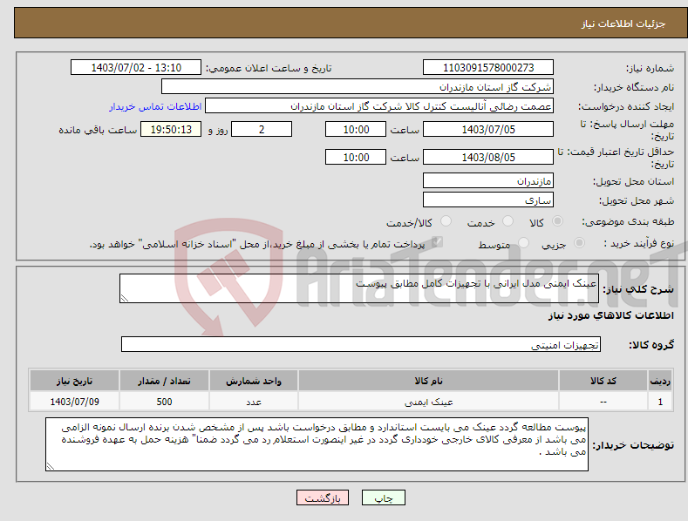Click the delivery city field ساری

tap(488, 200)
